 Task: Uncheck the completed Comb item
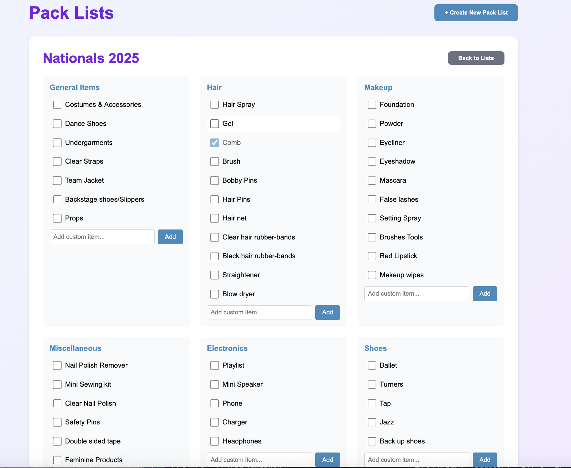[214, 142]
